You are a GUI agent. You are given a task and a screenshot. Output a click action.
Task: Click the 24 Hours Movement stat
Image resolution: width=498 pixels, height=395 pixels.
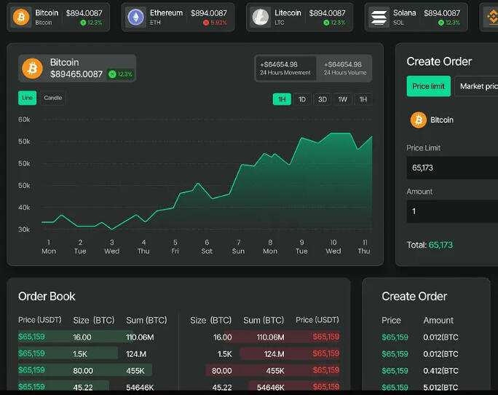(x=285, y=69)
